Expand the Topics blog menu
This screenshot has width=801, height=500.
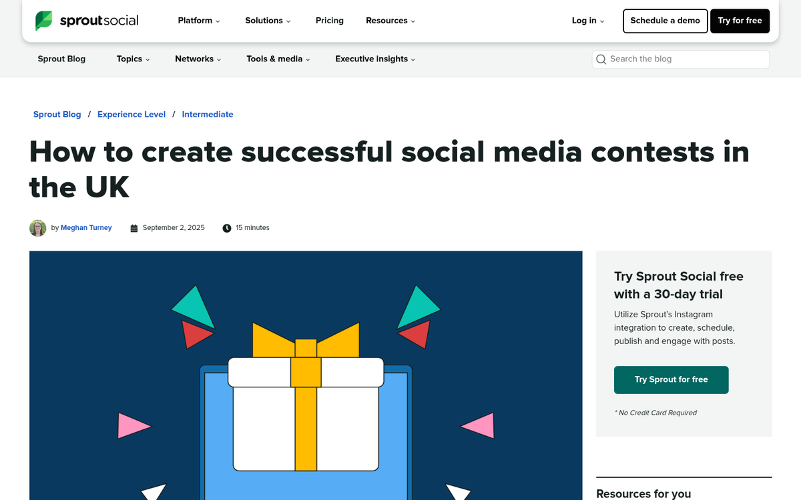(133, 59)
